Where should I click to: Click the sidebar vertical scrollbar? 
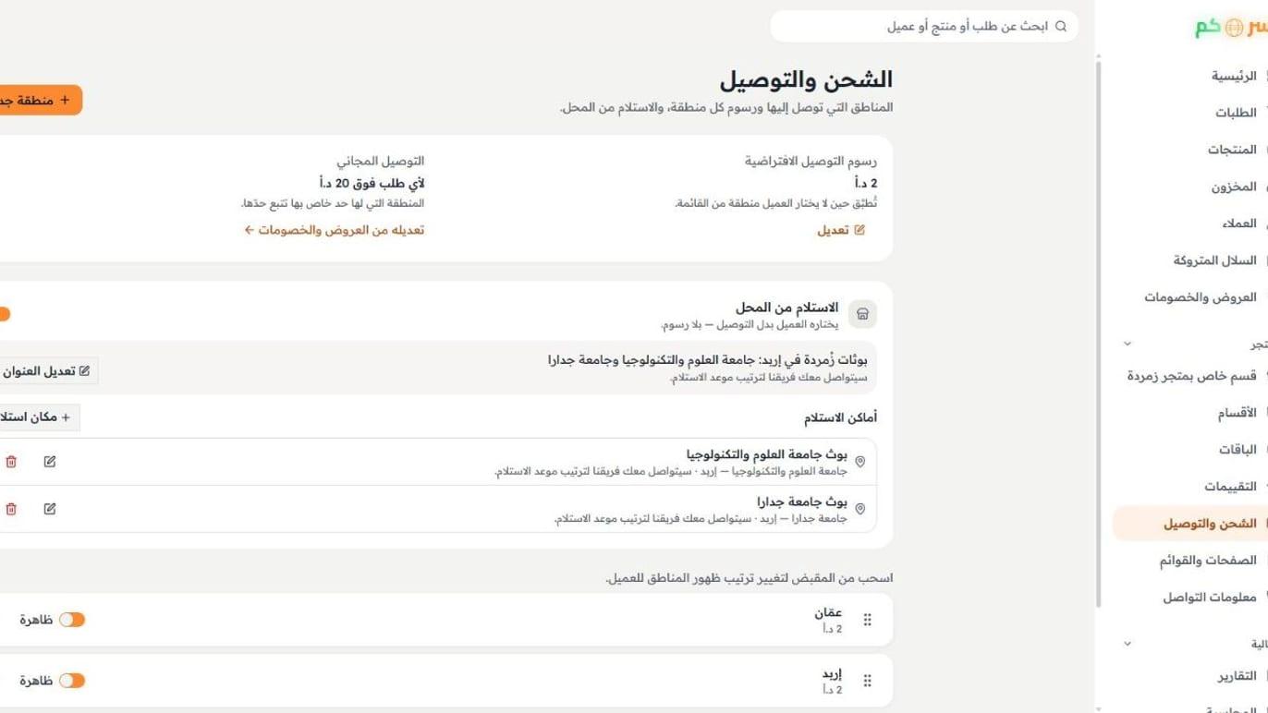(x=1098, y=332)
